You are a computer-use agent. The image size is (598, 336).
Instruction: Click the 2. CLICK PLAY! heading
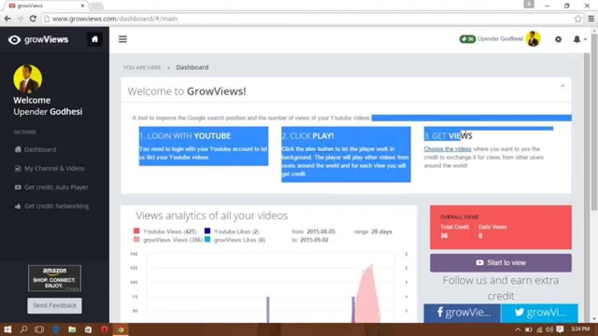(308, 136)
